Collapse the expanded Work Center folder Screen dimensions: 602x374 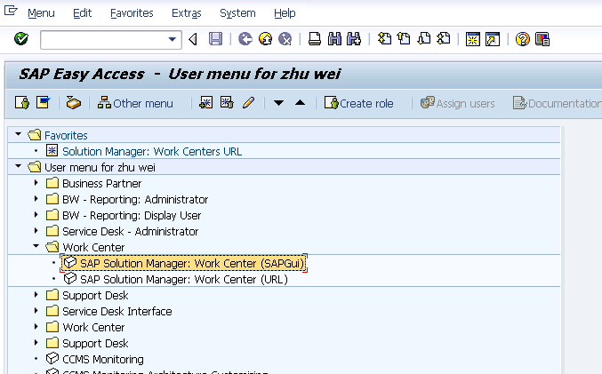pyautogui.click(x=36, y=246)
